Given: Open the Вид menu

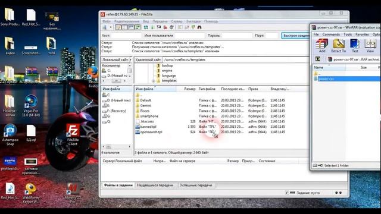Looking at the screenshot, I should click(x=146, y=21).
